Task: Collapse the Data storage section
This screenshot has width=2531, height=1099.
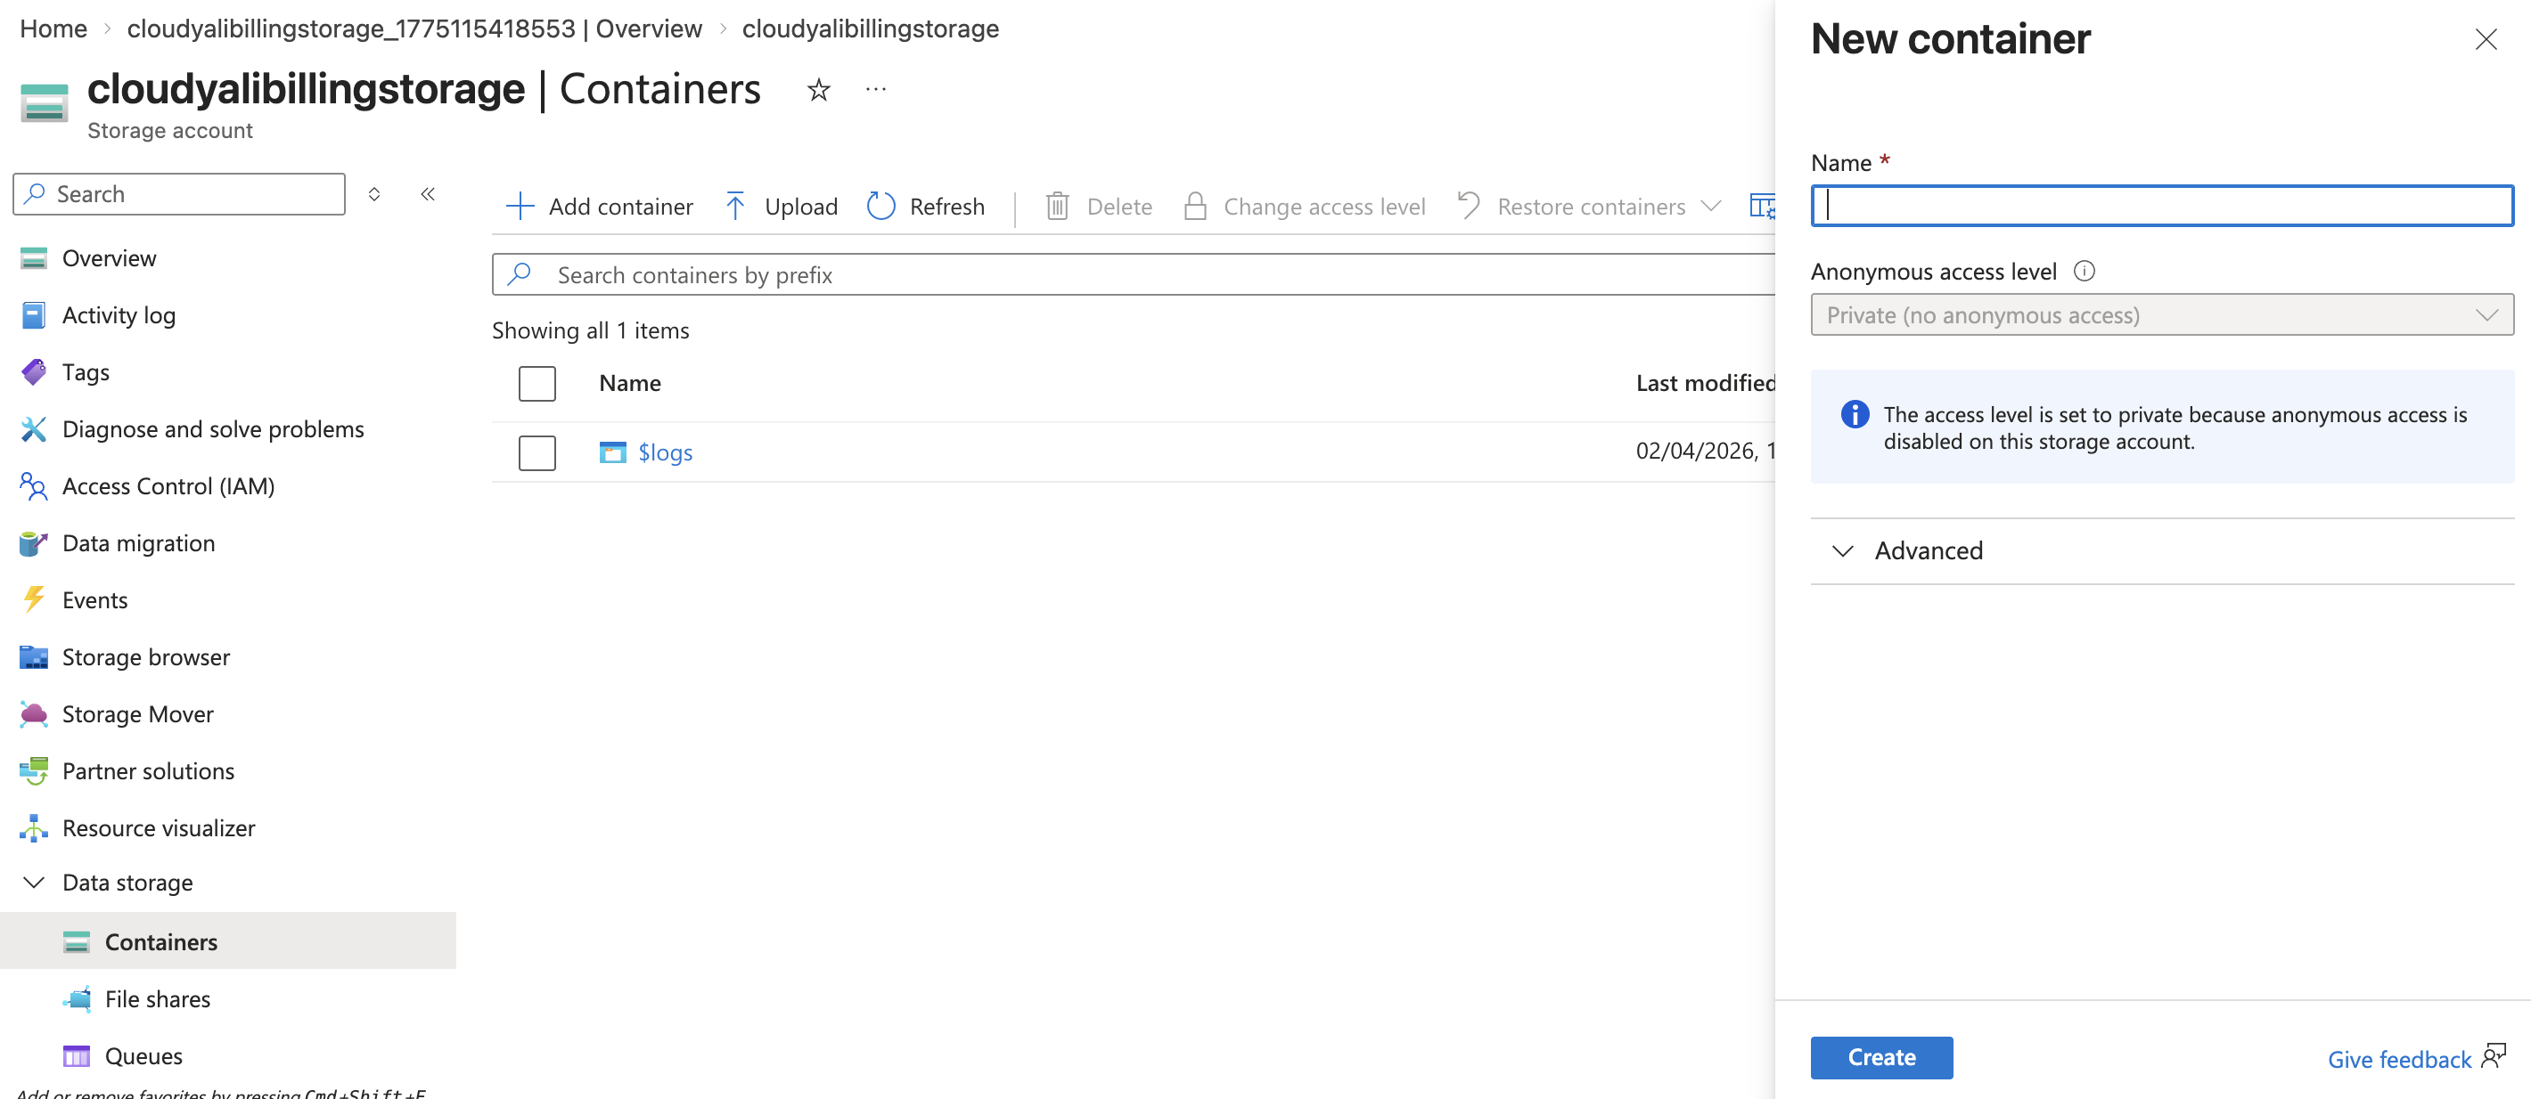Action: pyautogui.click(x=31, y=882)
